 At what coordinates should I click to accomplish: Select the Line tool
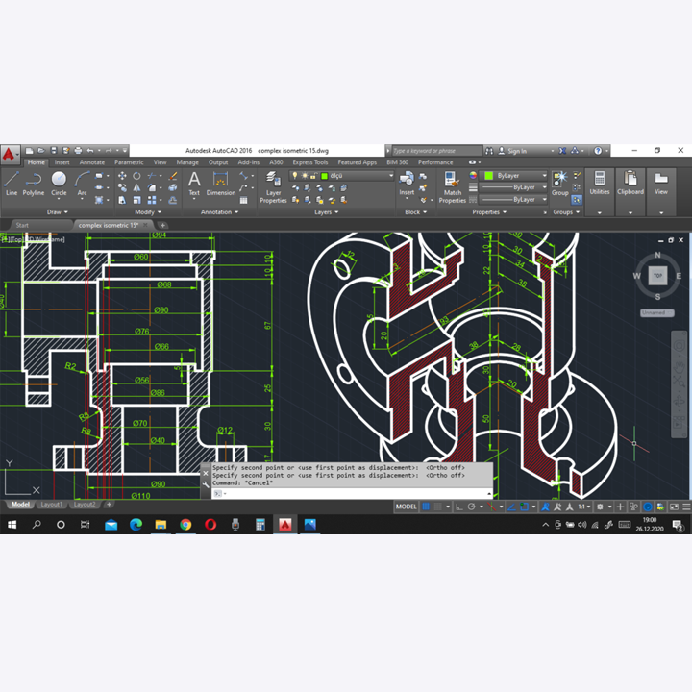[12, 183]
